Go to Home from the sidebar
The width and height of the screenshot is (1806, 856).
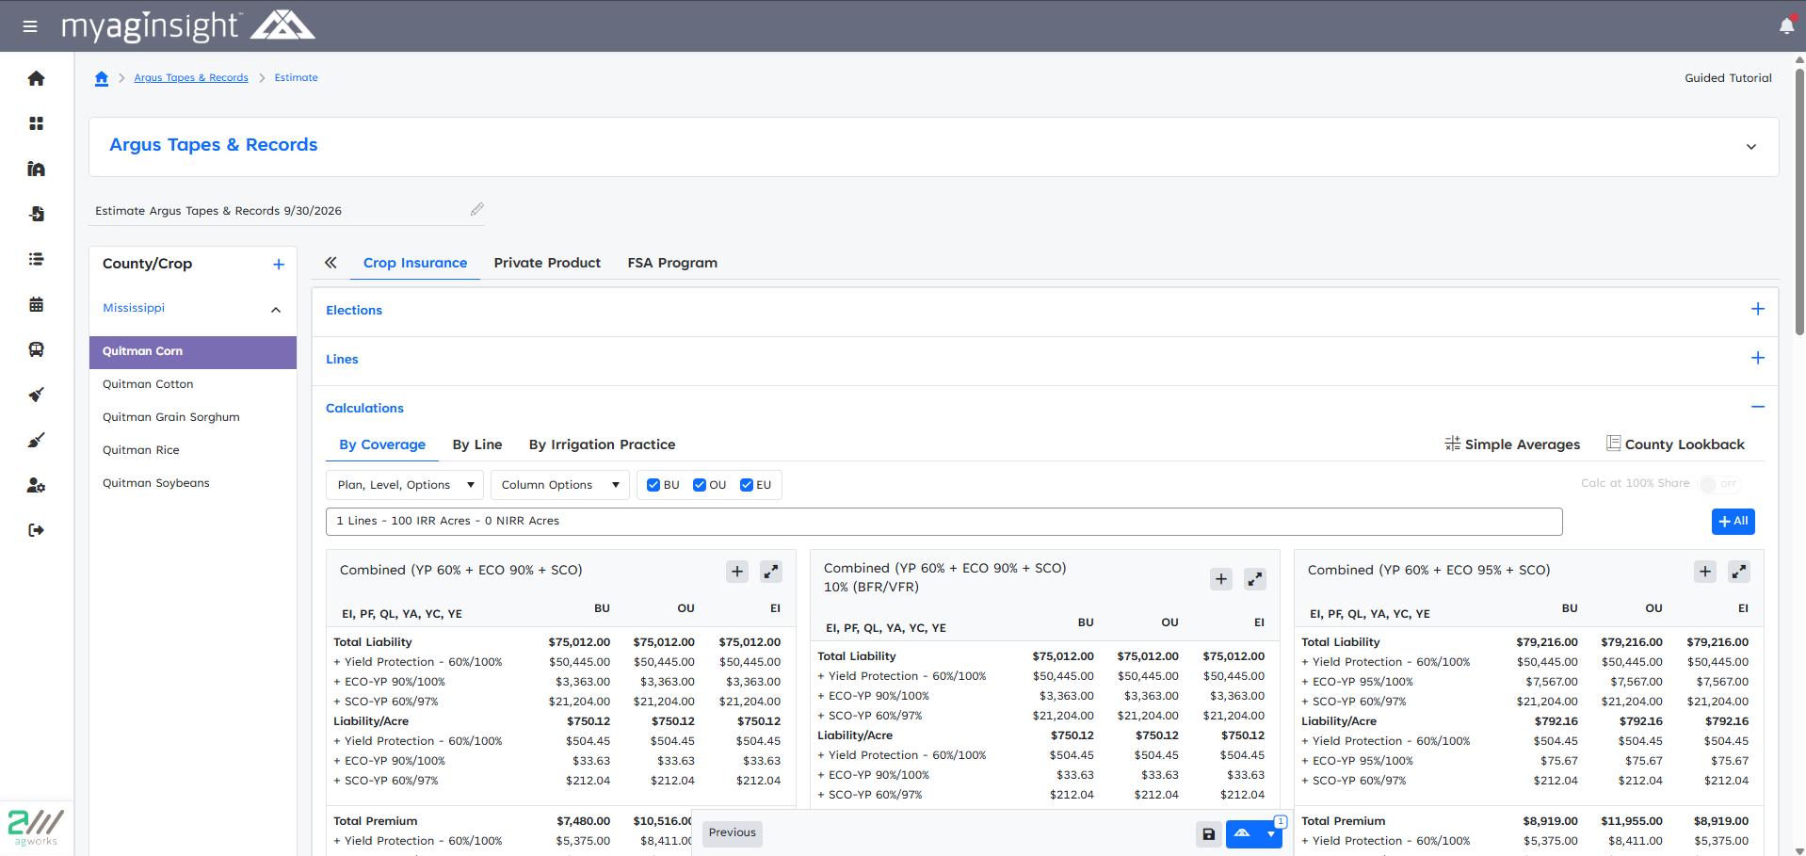click(36, 78)
